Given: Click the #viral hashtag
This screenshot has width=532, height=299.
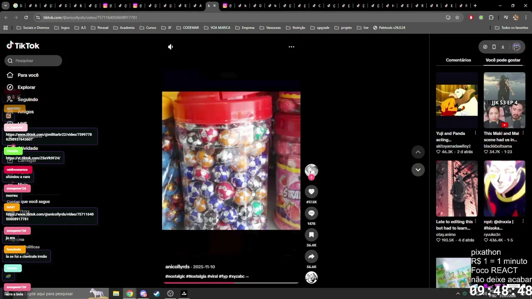Looking at the screenshot, I should pos(213,276).
